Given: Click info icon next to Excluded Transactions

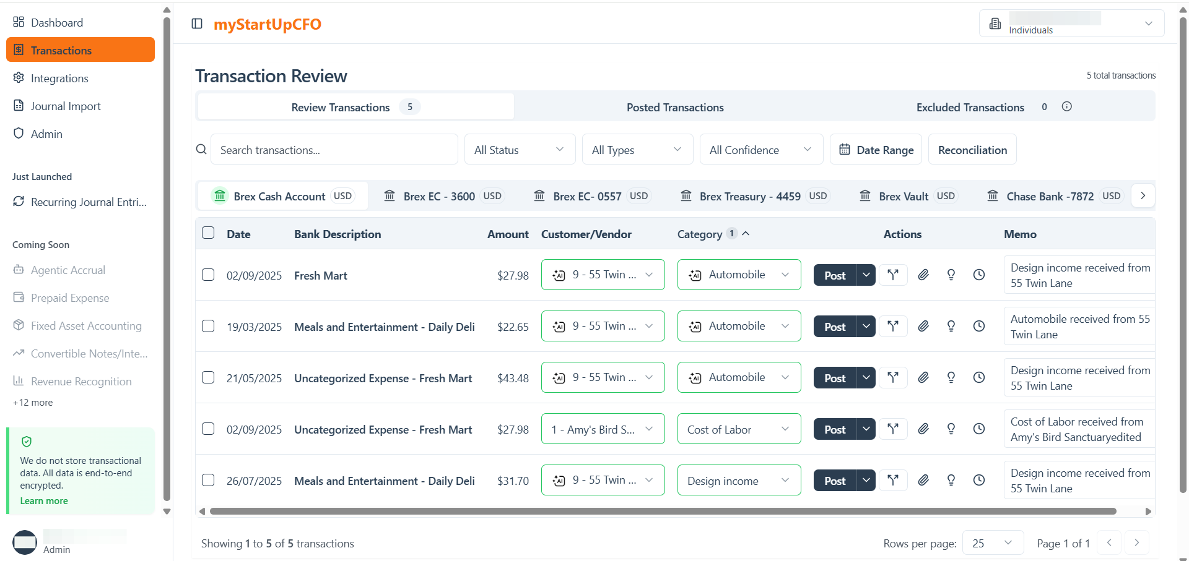Looking at the screenshot, I should click(x=1066, y=106).
